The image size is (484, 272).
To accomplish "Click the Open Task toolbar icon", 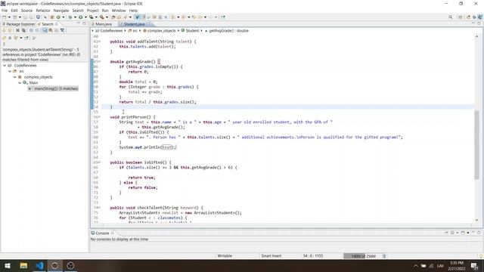I will (x=119, y=17).
